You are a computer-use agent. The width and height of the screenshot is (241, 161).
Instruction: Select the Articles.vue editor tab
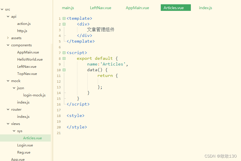coord(176,8)
